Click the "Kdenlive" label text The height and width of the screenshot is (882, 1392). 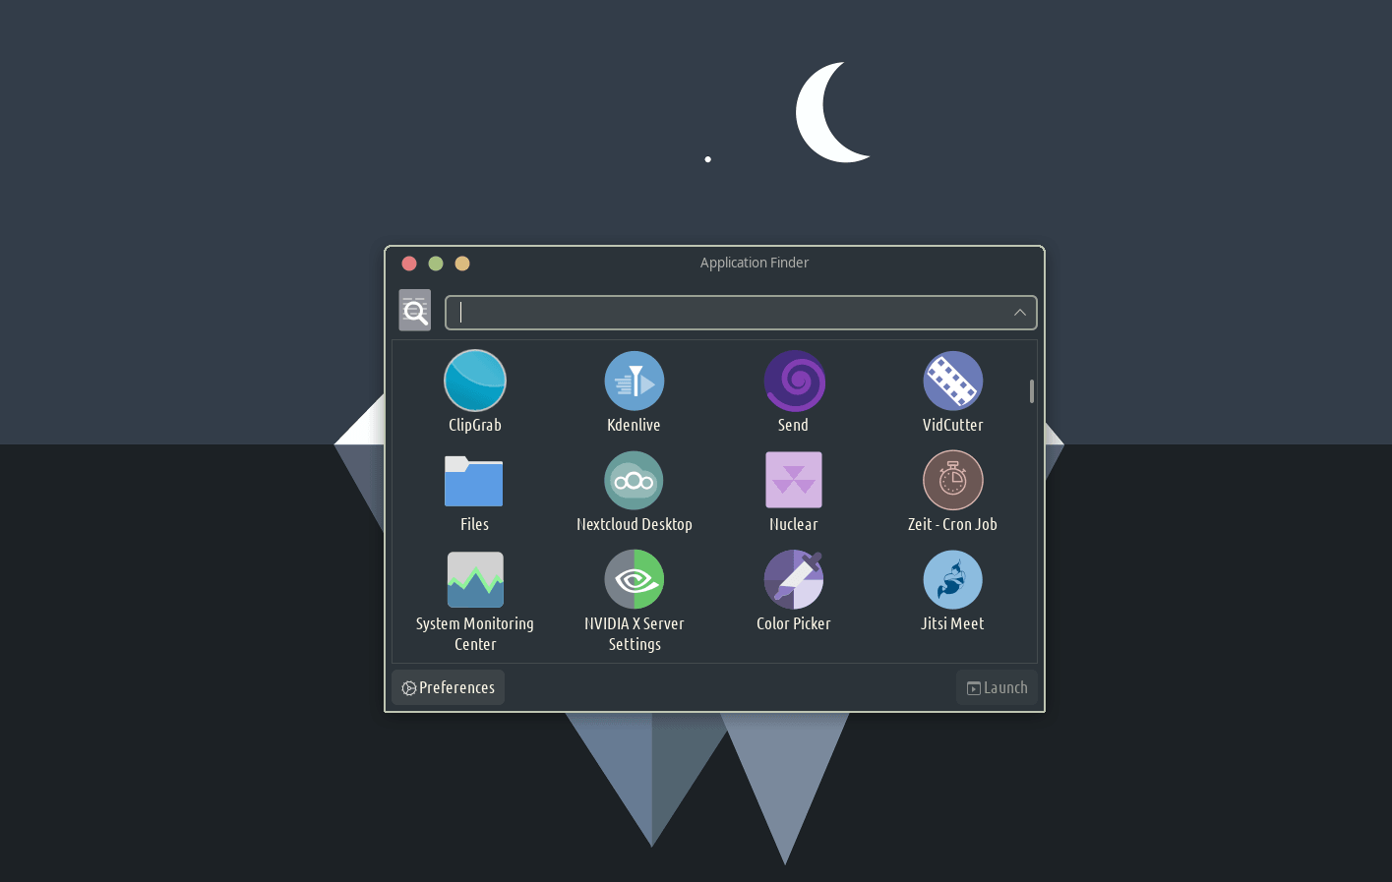pos(634,425)
